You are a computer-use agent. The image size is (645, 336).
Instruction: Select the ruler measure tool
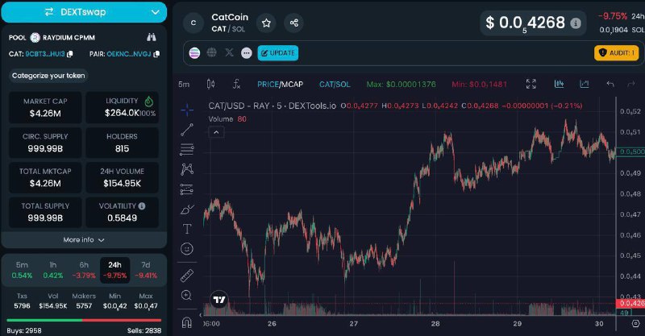(x=187, y=276)
